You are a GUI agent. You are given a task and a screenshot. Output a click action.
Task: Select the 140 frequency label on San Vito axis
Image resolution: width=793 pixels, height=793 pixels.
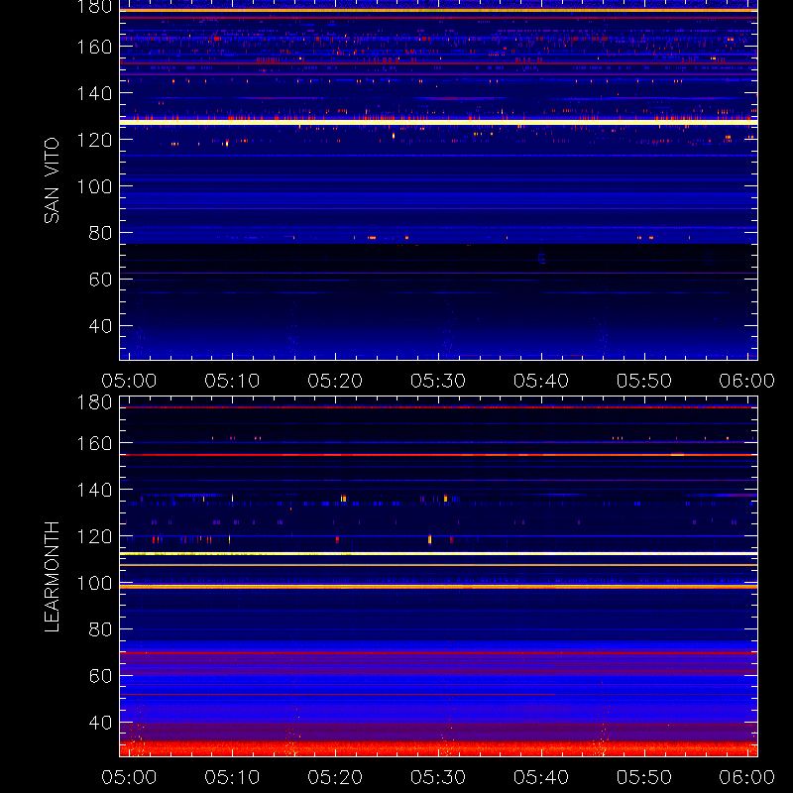click(94, 93)
